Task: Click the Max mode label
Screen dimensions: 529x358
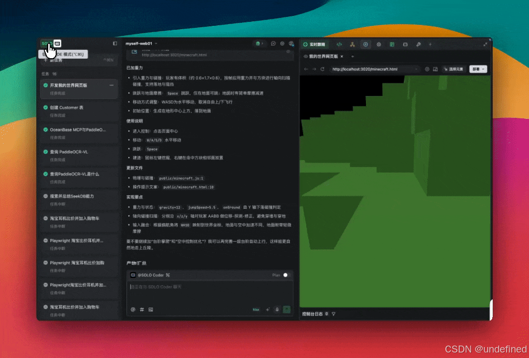Action: pyautogui.click(x=256, y=309)
